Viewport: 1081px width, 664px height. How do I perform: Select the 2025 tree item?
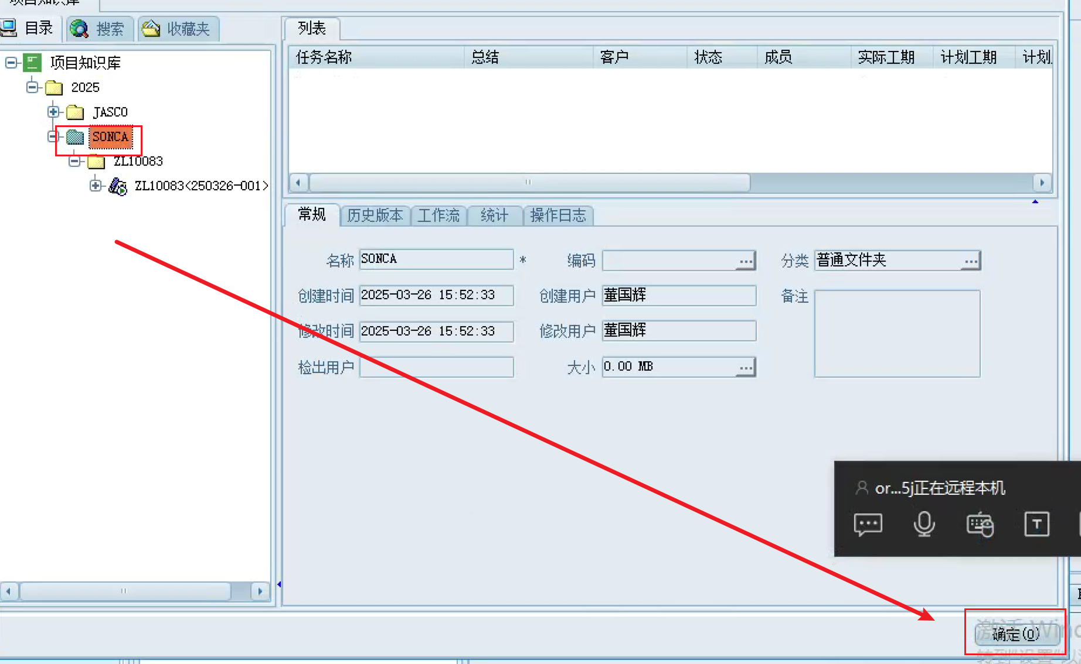pyautogui.click(x=86, y=87)
